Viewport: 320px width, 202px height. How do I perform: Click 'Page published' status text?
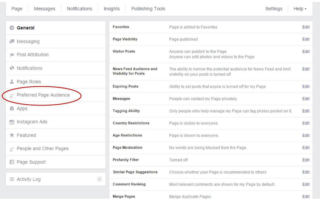[x=183, y=39]
